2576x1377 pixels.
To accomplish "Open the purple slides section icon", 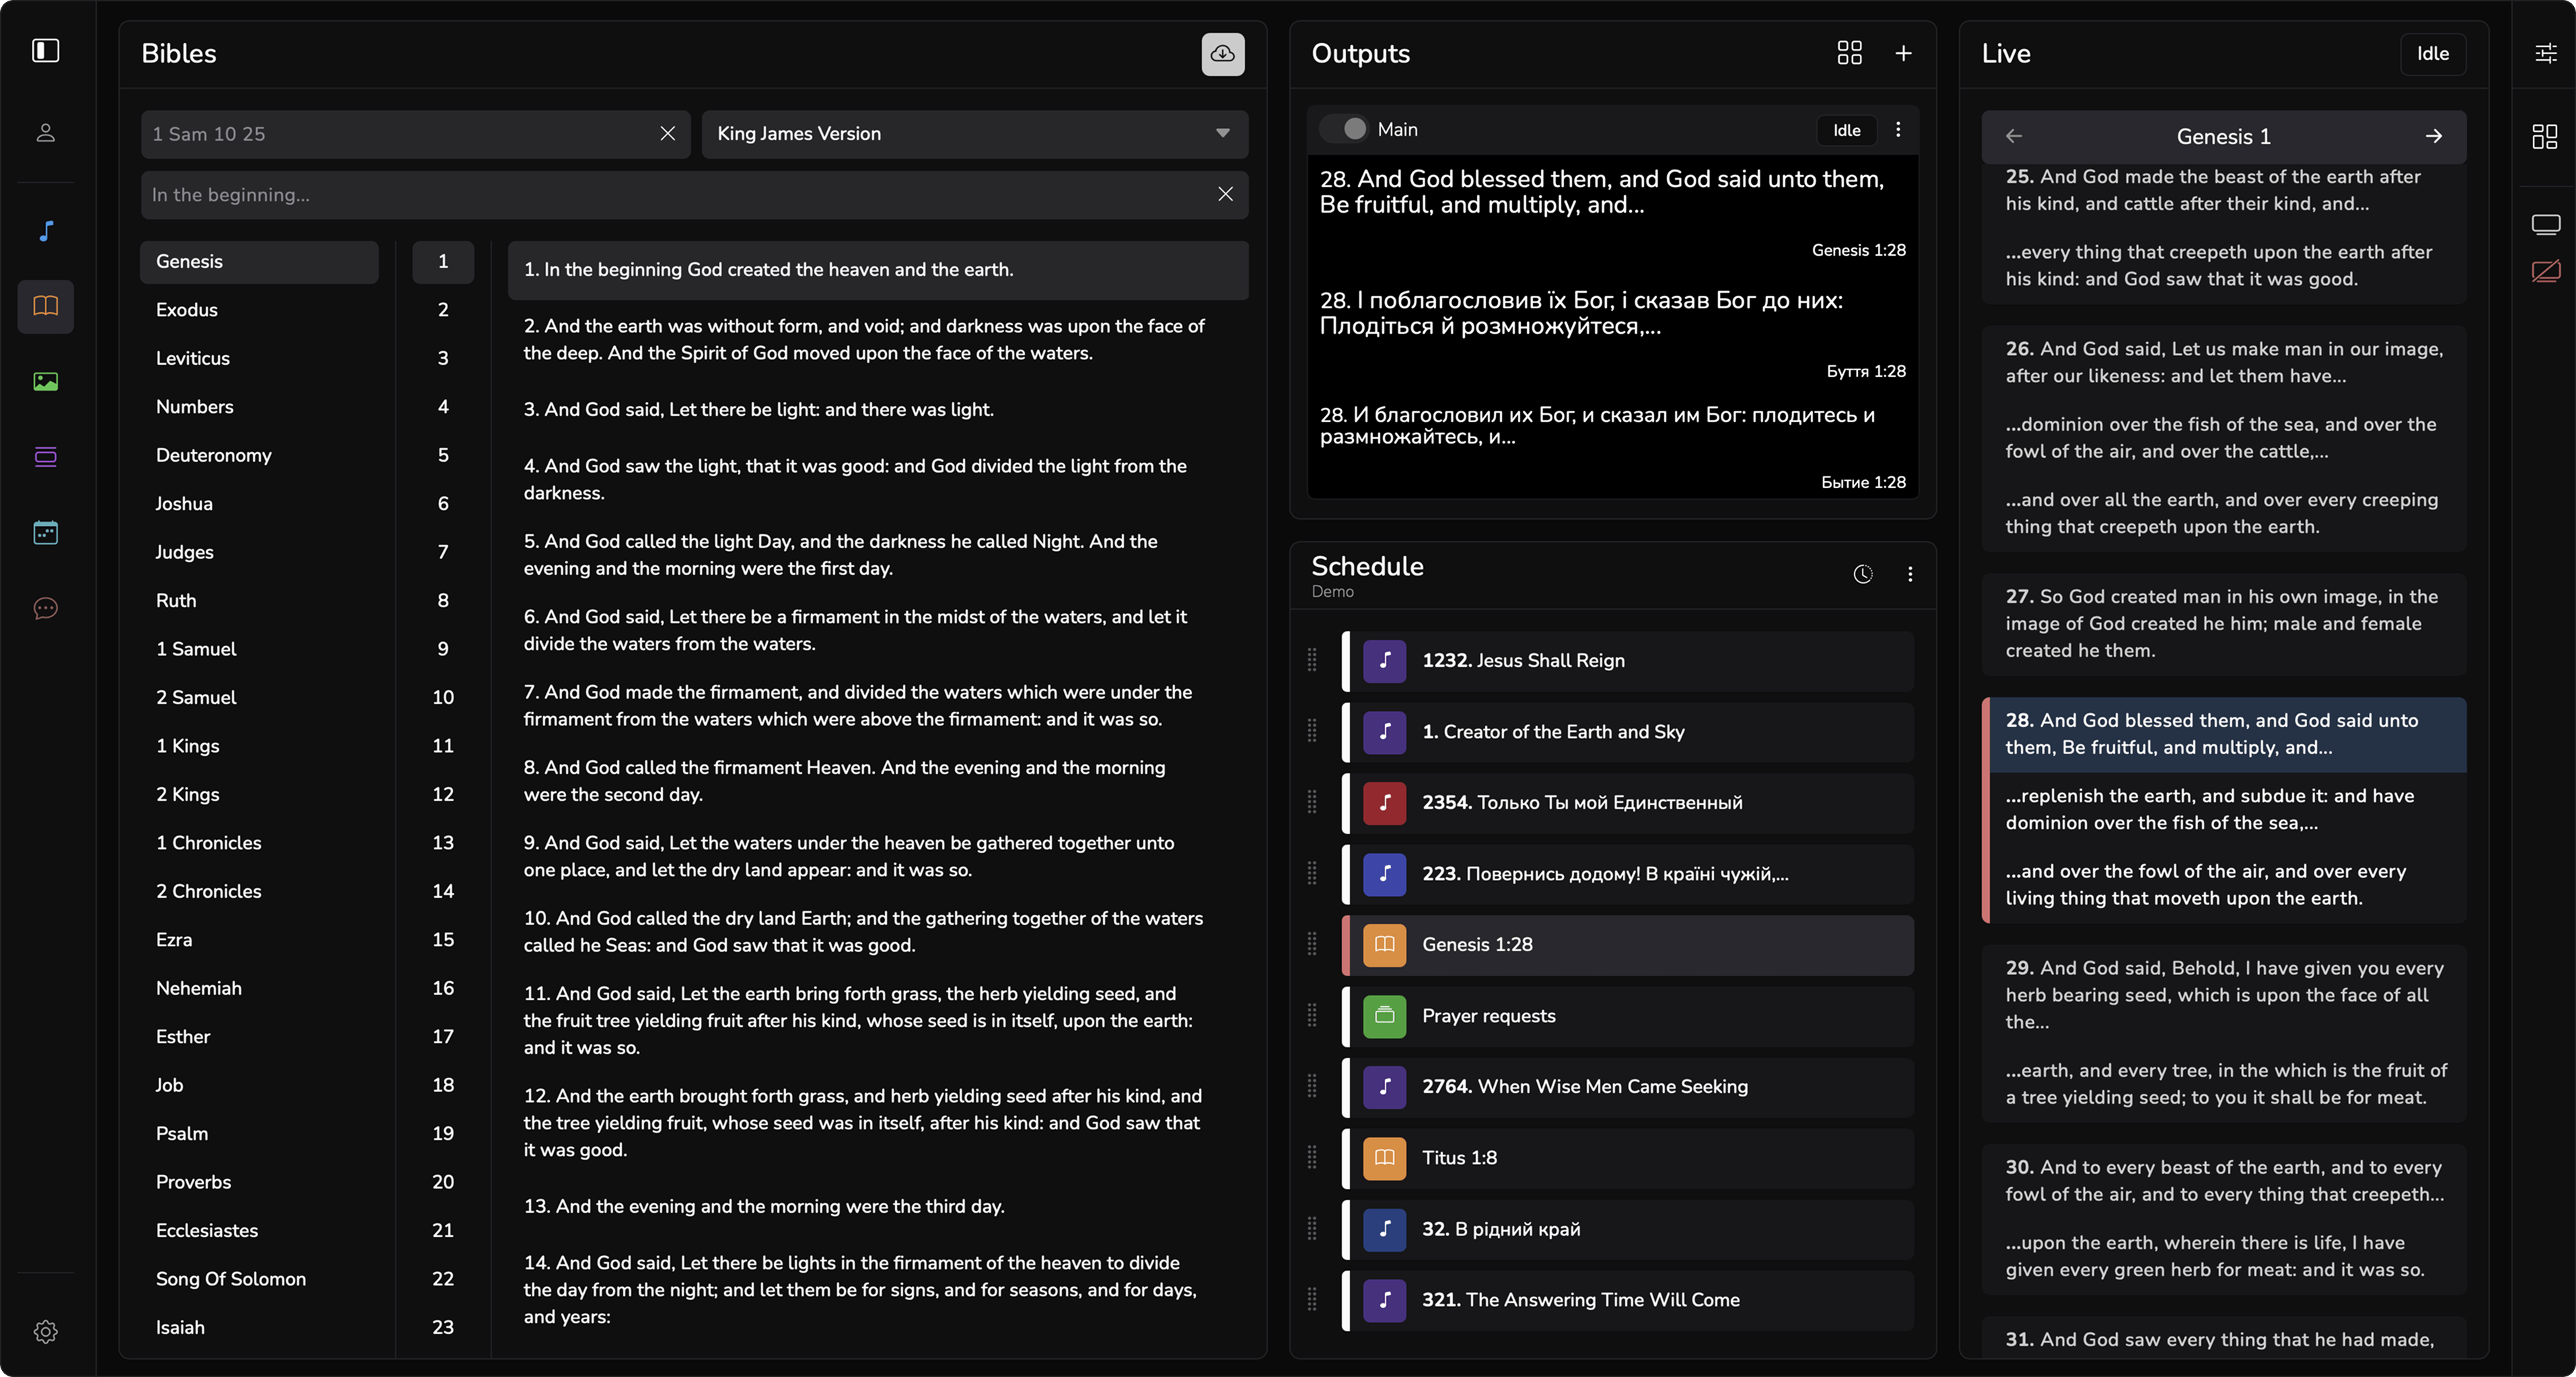I will 46,457.
